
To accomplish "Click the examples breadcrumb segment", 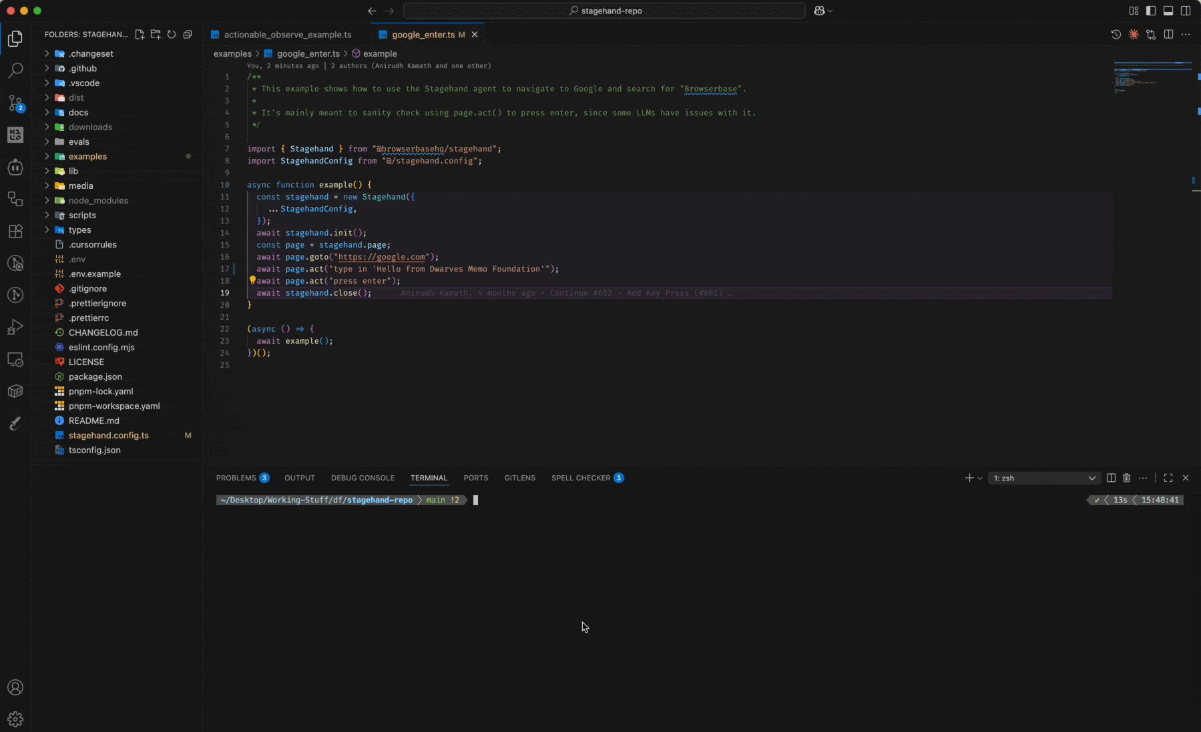I will 232,53.
